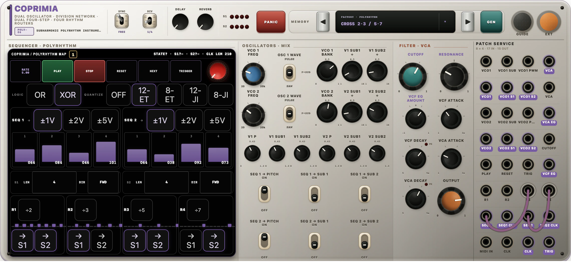The image size is (571, 262).
Task: Click the VCO1 patch jack
Action: click(486, 61)
